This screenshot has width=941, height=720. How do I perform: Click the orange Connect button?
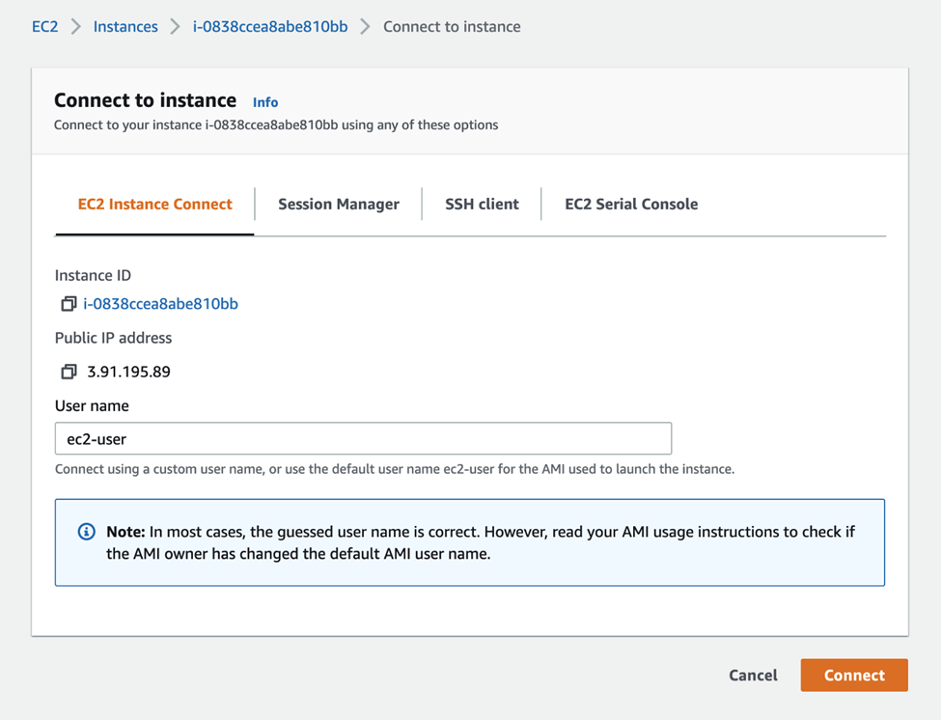pos(854,676)
